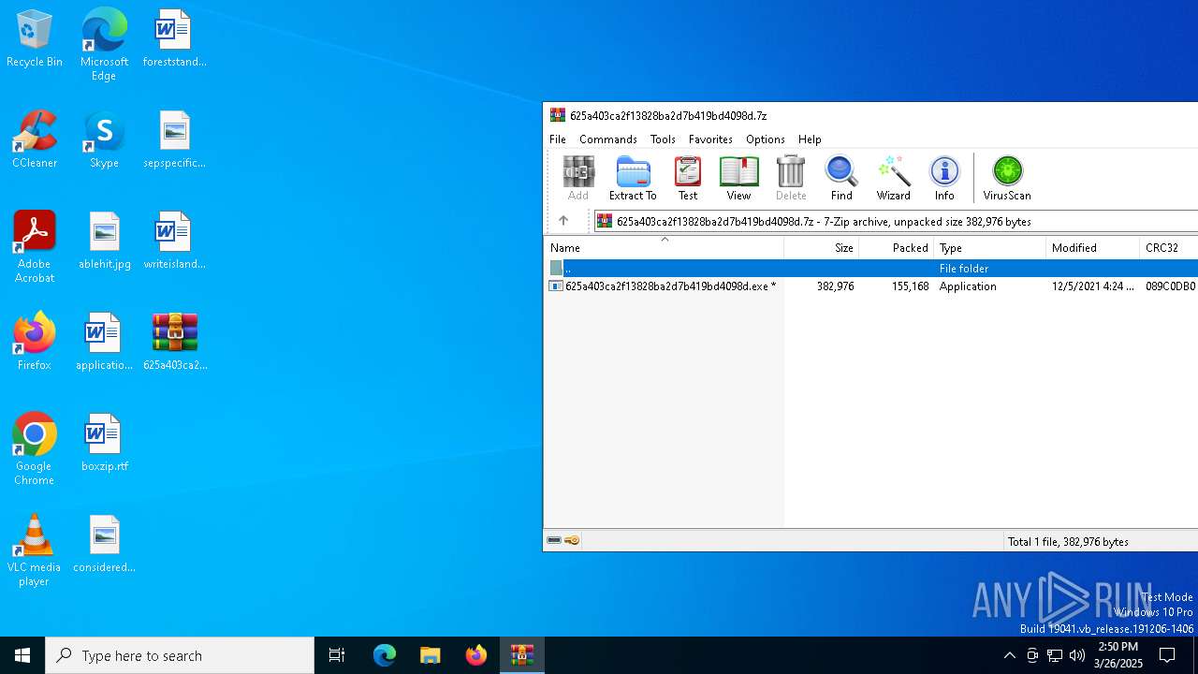The image size is (1198, 674).
Task: Click WinRAR taskbar button
Action: [x=521, y=655]
